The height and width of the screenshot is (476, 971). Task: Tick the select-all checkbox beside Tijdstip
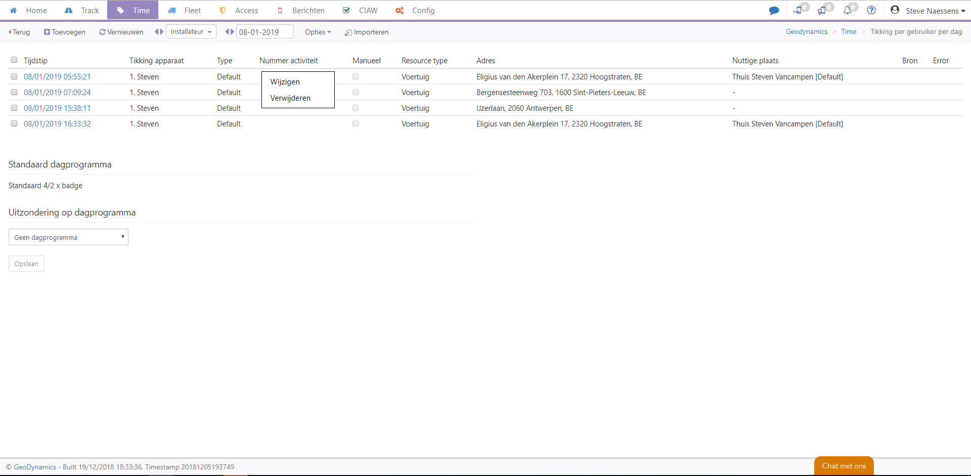[x=14, y=60]
